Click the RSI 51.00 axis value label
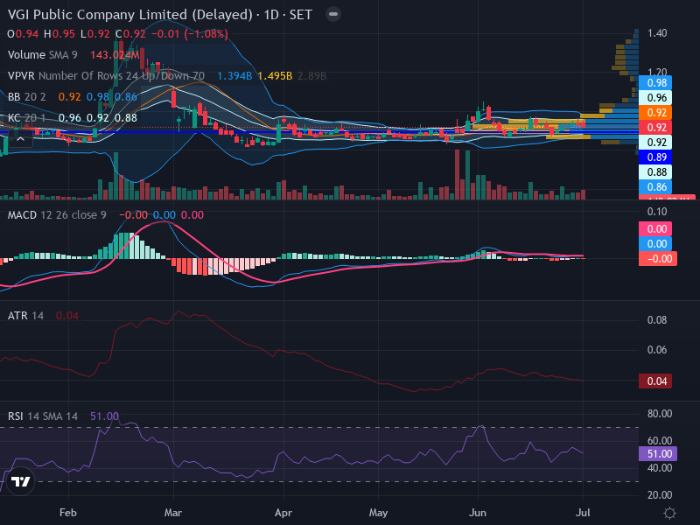700x525 pixels. click(658, 454)
